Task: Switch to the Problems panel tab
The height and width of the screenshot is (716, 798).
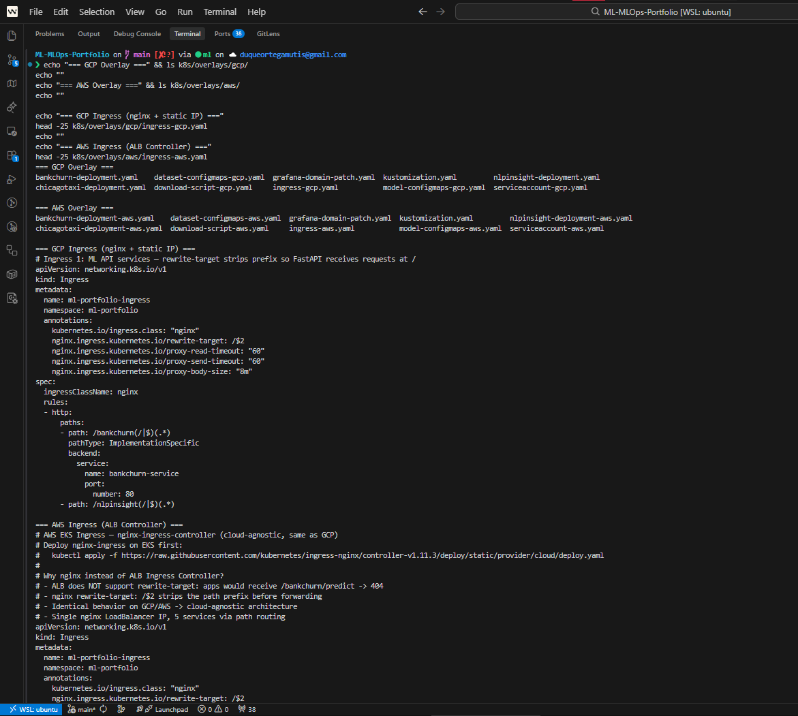Action: [x=50, y=34]
